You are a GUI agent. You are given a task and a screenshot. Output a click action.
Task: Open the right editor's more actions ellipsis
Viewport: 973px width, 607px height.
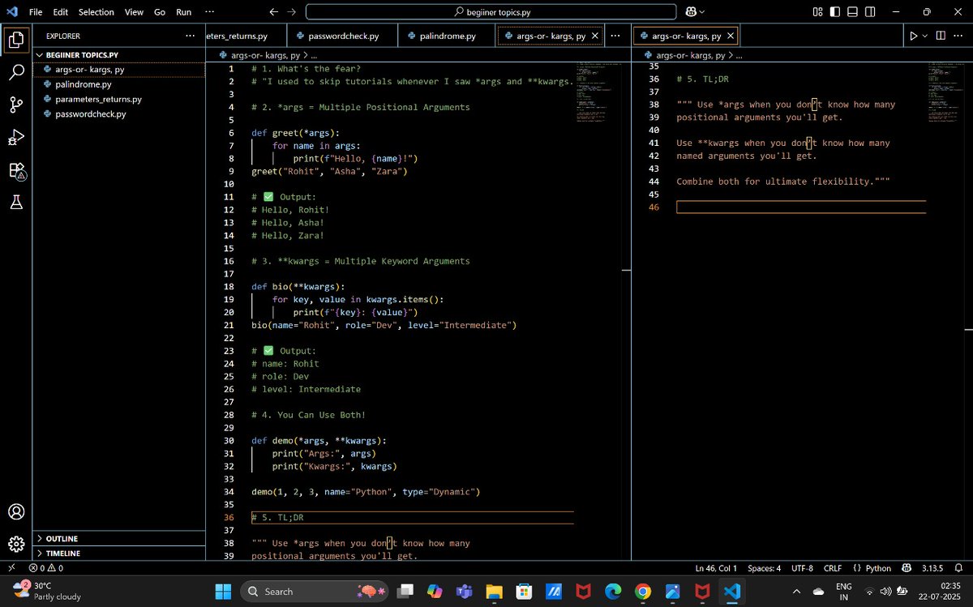coord(959,36)
